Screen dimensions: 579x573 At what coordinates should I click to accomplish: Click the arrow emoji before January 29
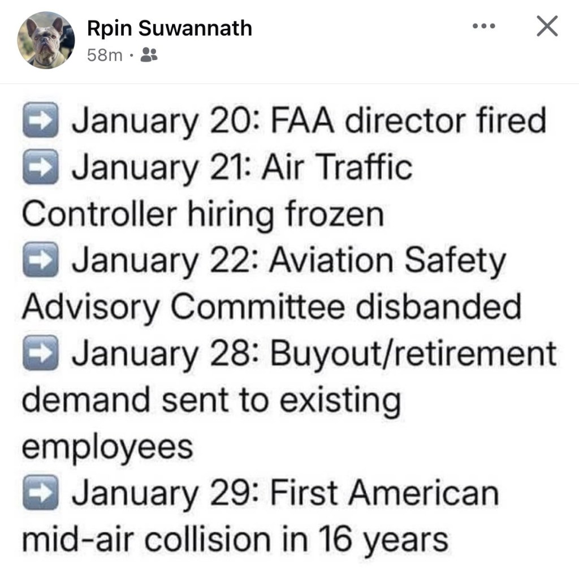40,493
